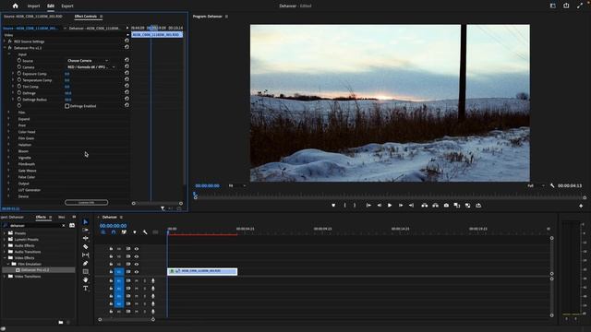Click Go to Out point
591x332 pixels.
(411, 206)
